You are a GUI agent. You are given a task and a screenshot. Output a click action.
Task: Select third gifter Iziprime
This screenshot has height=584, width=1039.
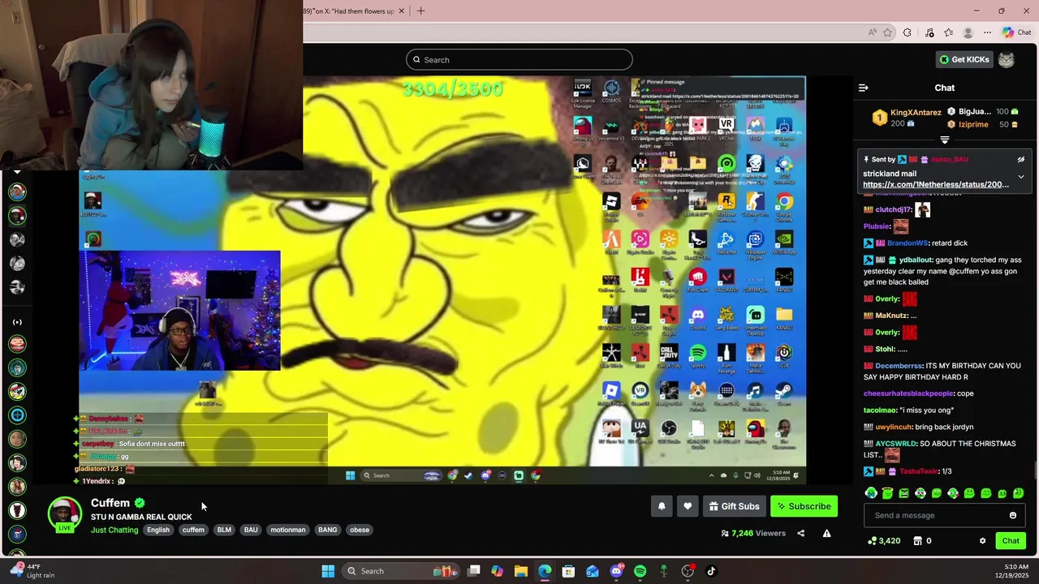pyautogui.click(x=973, y=124)
